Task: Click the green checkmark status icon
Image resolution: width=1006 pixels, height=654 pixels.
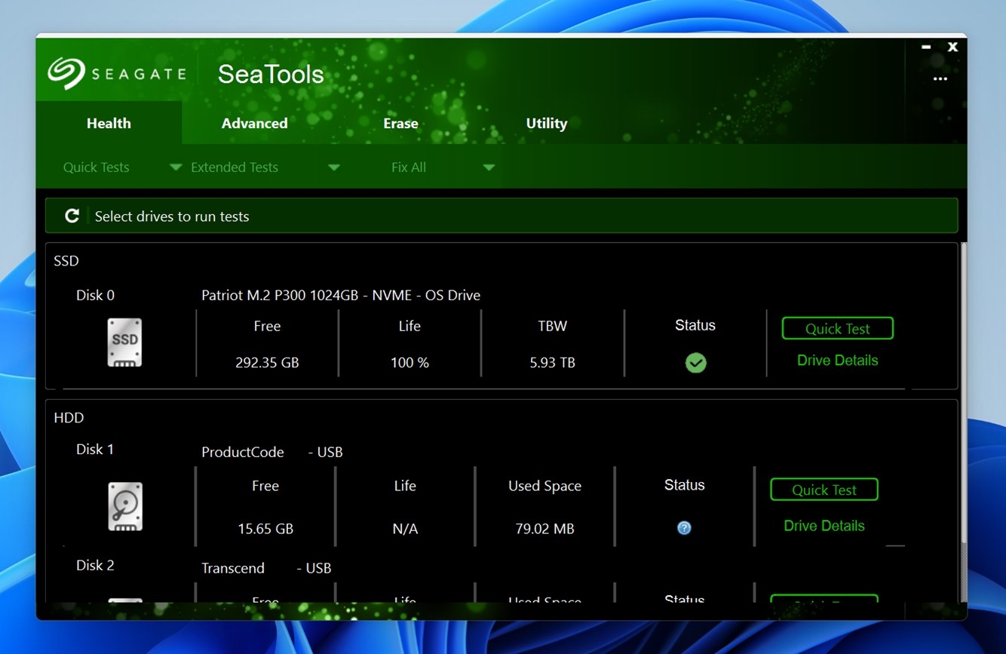Action: (x=695, y=363)
